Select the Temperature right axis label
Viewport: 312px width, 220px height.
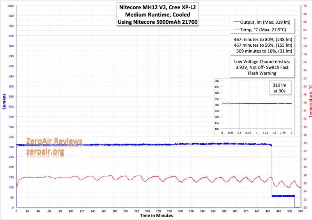coord(310,101)
